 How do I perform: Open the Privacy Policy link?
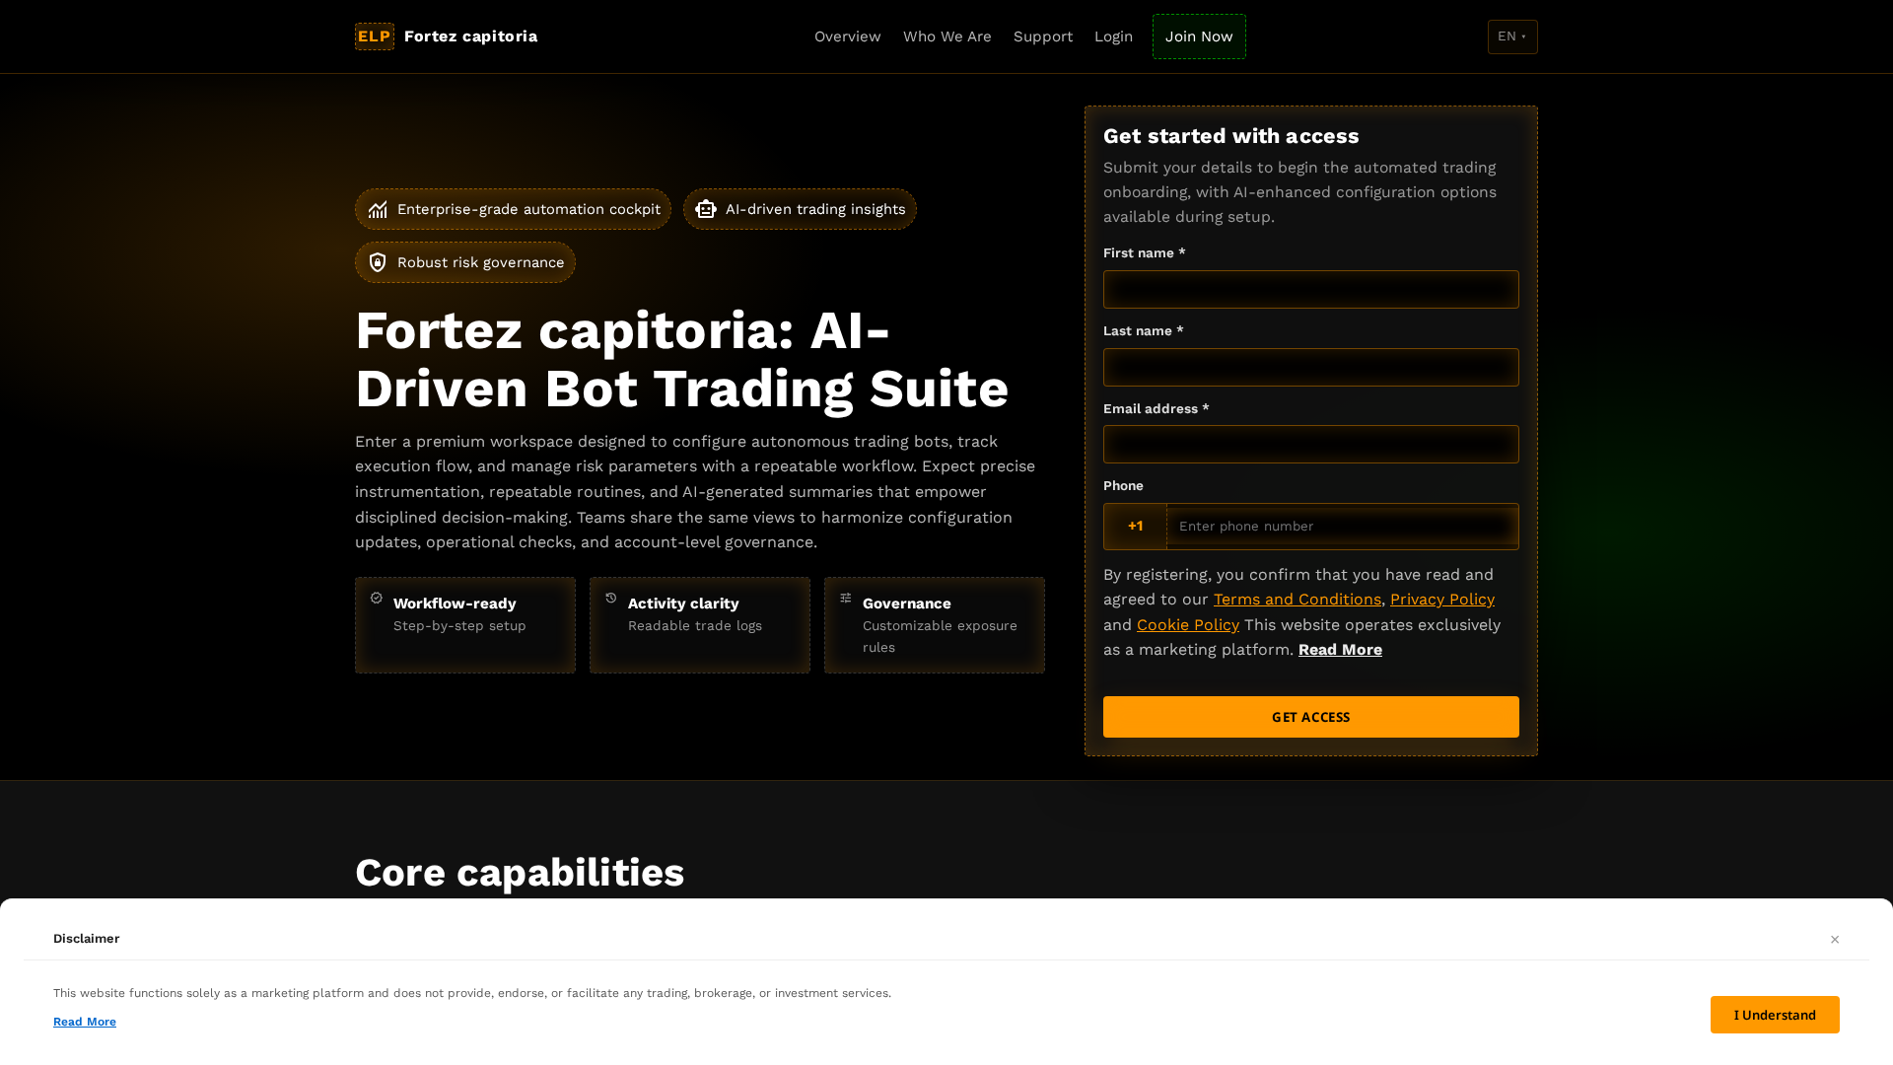(1442, 599)
